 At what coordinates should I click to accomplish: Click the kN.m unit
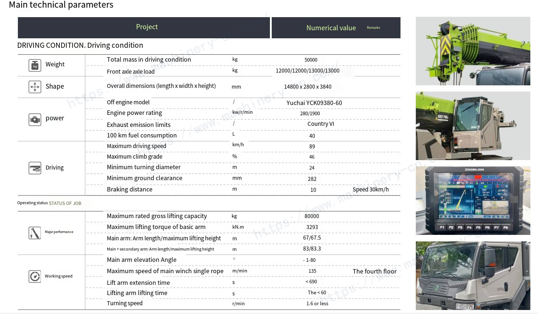click(238, 227)
